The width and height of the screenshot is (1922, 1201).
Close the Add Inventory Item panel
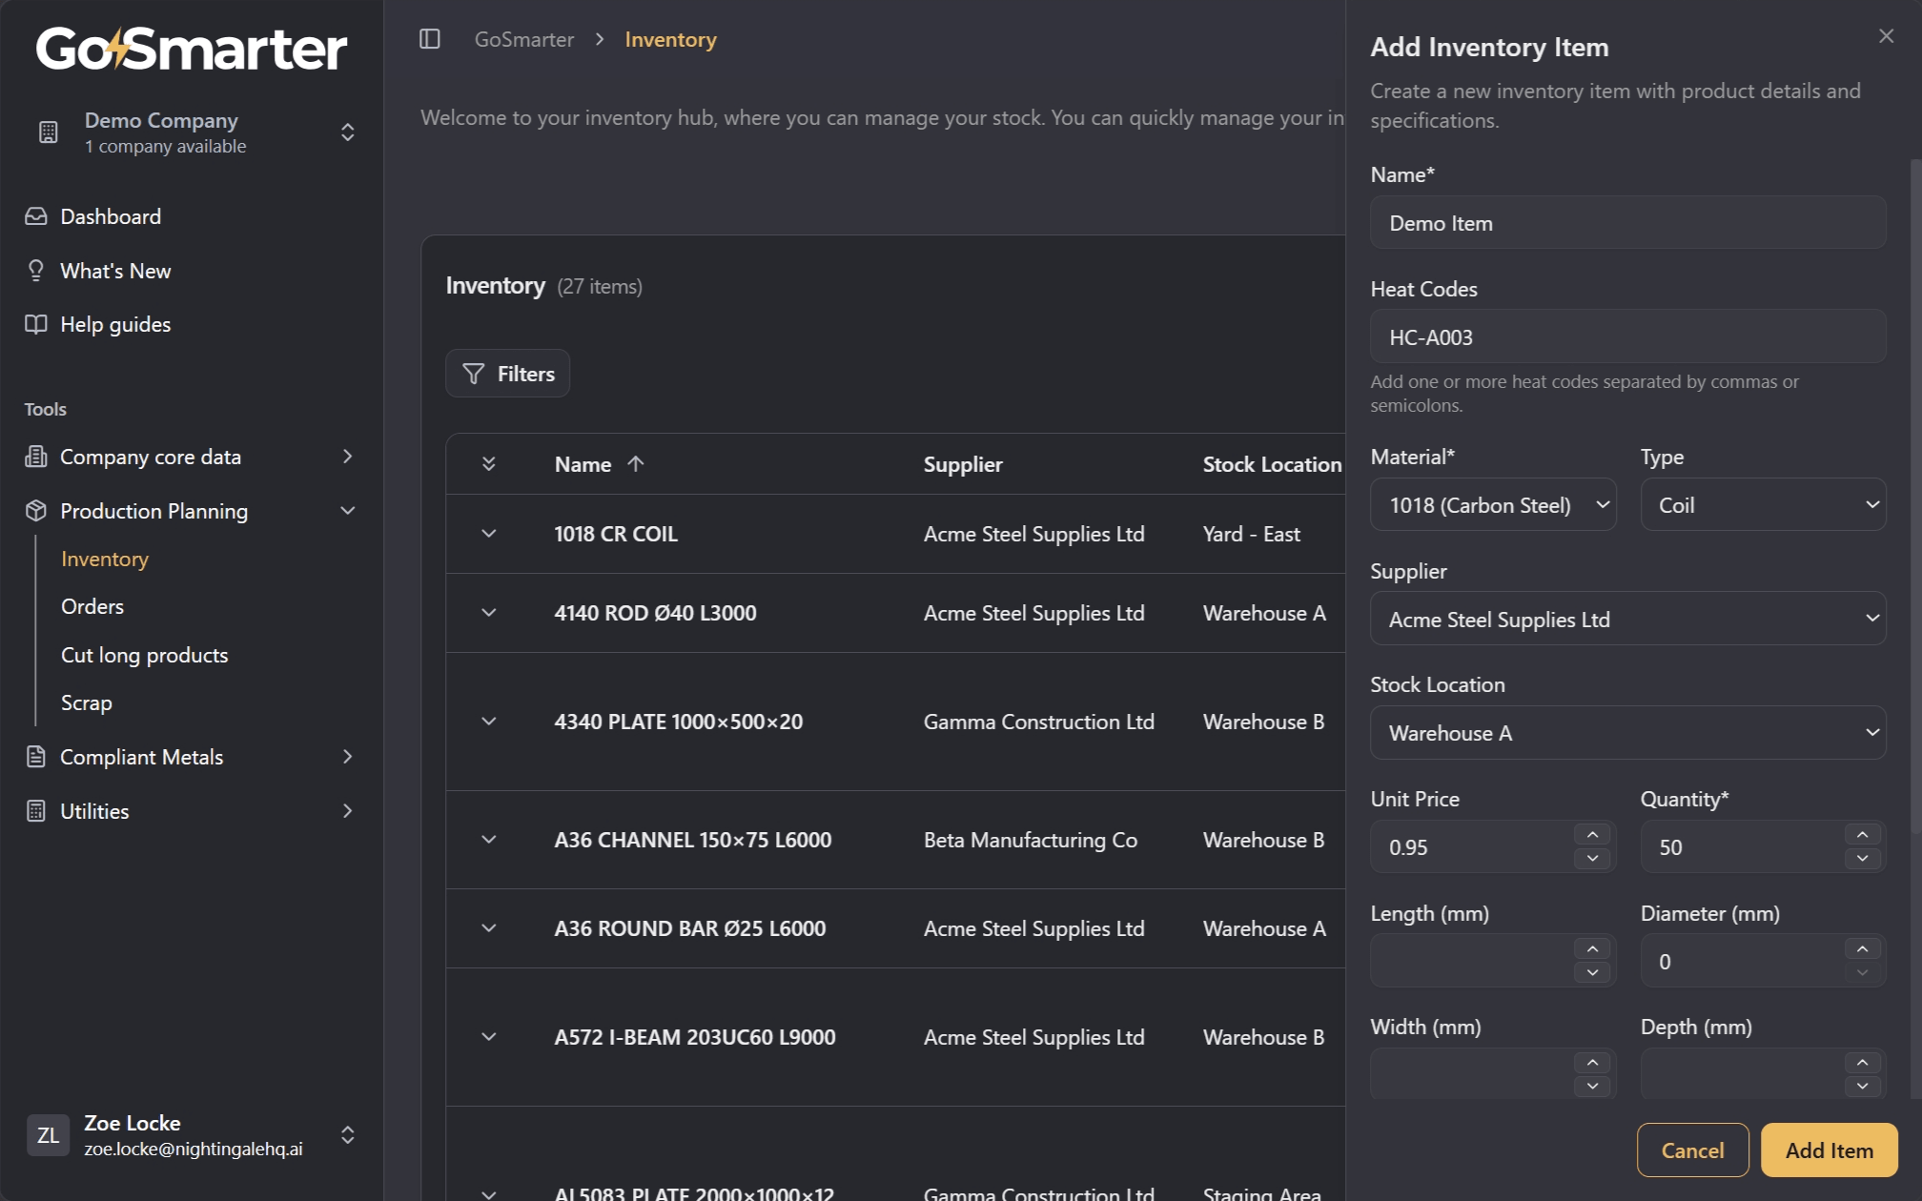[1886, 36]
